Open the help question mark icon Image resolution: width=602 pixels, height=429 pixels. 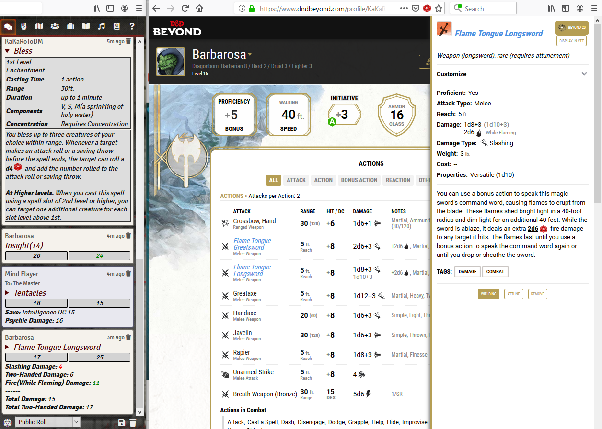click(x=132, y=26)
